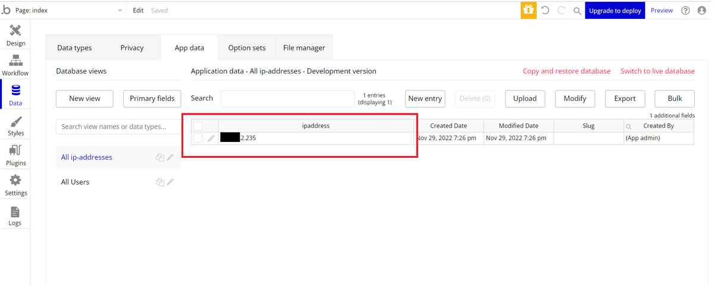The width and height of the screenshot is (714, 285).
Task: Click Upgrade to deploy button
Action: pos(615,10)
